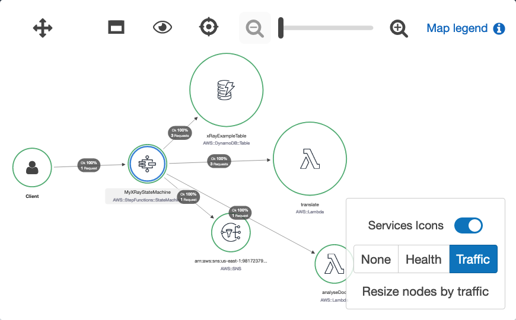Image resolution: width=516 pixels, height=320 pixels.
Task: Click the xRayExampleTable label text
Action: pyautogui.click(x=227, y=136)
